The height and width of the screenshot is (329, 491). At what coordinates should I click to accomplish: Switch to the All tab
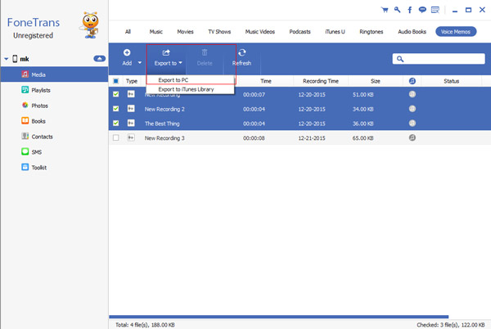coord(128,32)
